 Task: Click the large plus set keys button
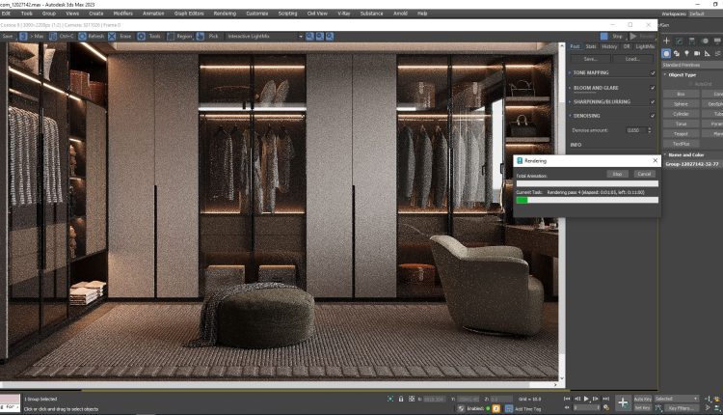(623, 402)
